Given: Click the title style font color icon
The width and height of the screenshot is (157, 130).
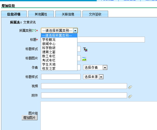Looking at the screenshot, I should pyautogui.click(x=85, y=49).
